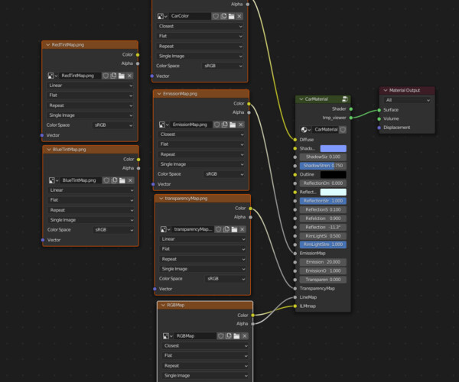Adjust the ReflectionStr 1.000 slider
459x382 pixels.
tap(323, 201)
